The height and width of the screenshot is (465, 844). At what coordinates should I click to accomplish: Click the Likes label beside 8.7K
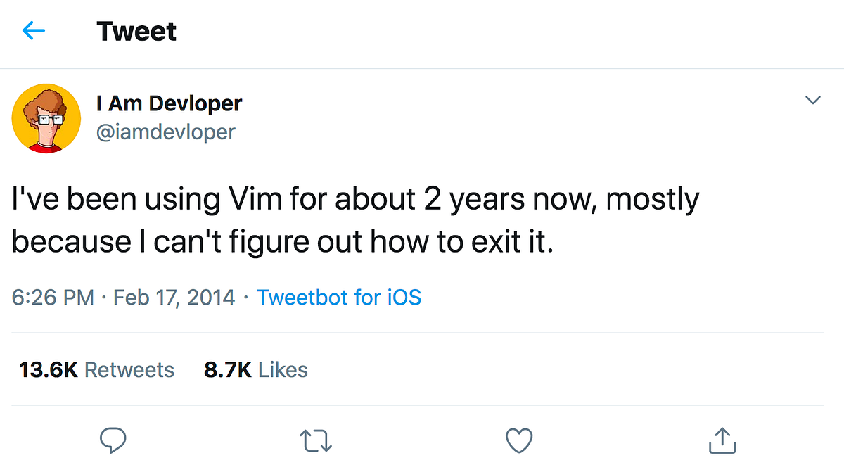[x=283, y=369]
